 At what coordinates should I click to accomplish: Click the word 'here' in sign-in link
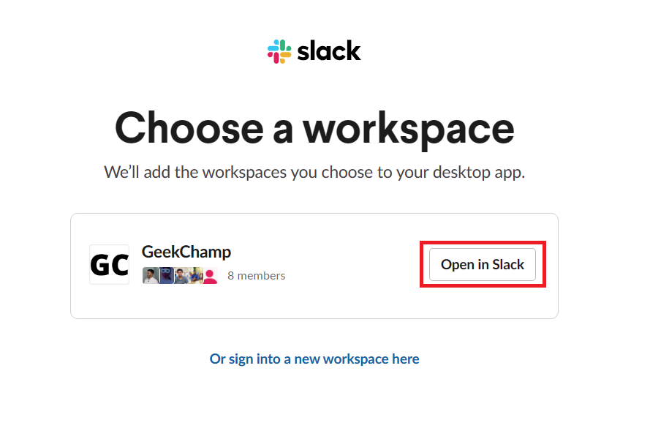click(405, 359)
